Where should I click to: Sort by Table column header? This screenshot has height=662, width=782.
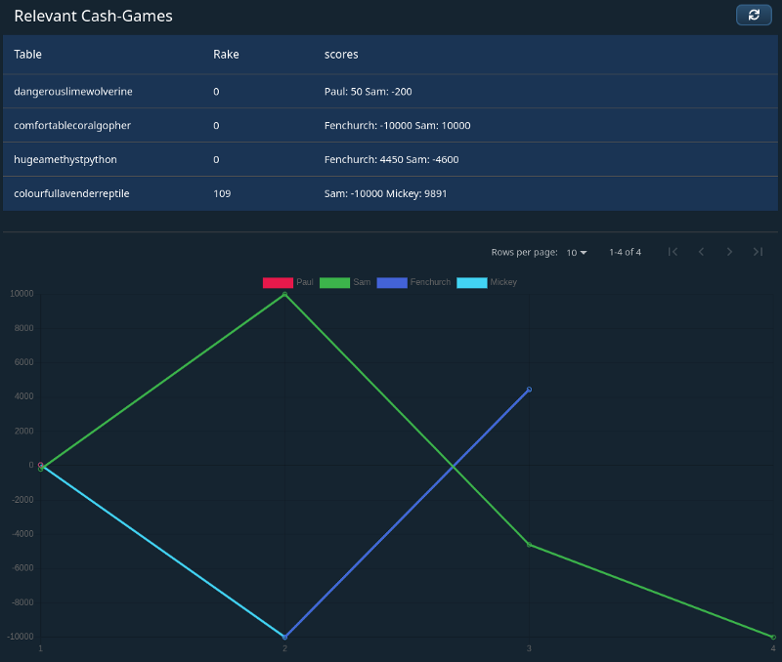27,55
